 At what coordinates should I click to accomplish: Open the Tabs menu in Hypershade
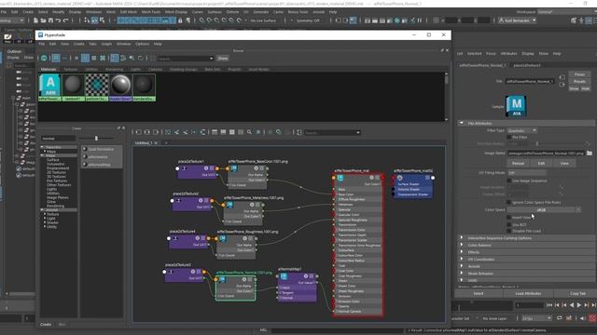(93, 44)
